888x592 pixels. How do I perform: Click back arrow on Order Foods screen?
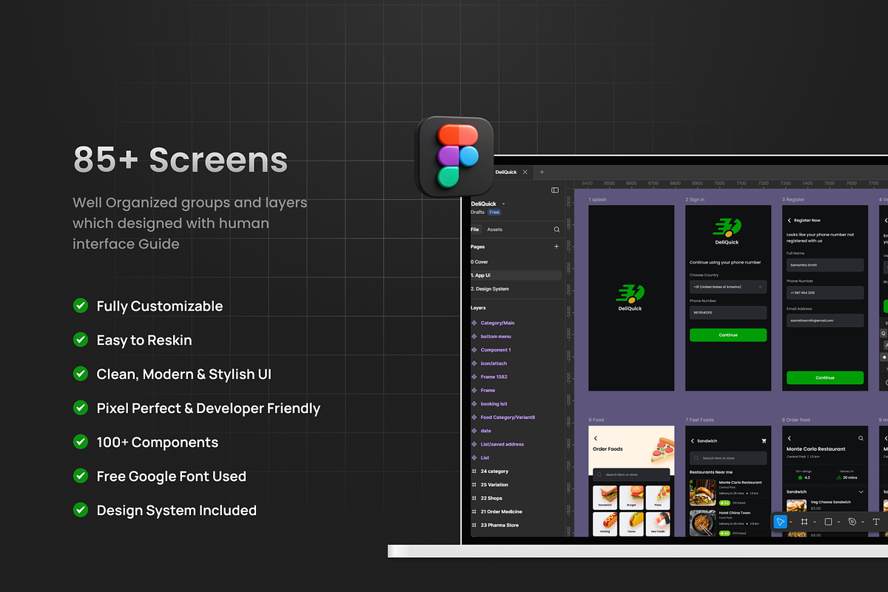pyautogui.click(x=596, y=438)
